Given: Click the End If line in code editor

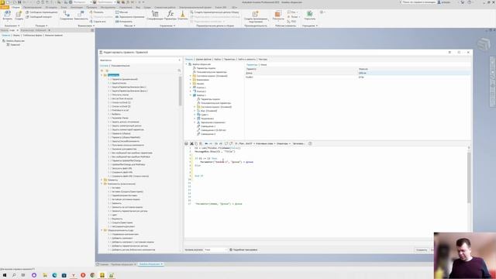Looking at the screenshot, I should point(199,176).
